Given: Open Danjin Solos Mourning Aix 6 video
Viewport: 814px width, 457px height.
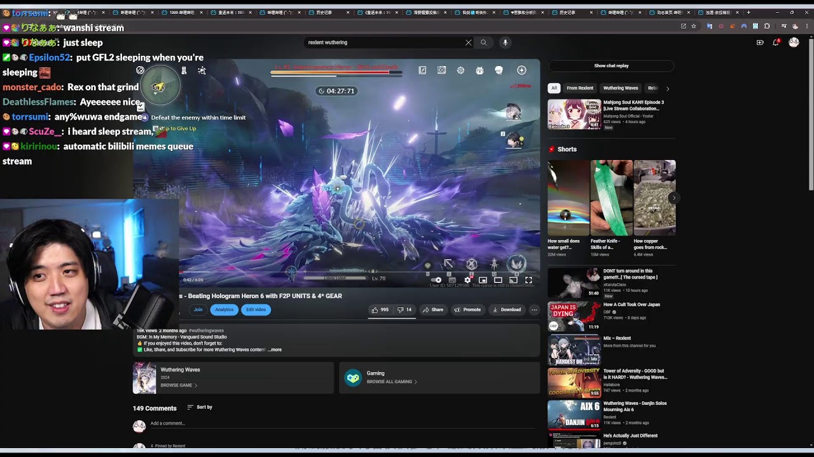Looking at the screenshot, I should (574, 415).
